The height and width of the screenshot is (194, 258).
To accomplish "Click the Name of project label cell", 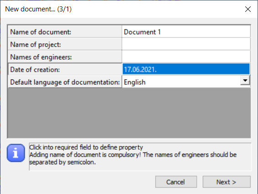I will (65, 44).
